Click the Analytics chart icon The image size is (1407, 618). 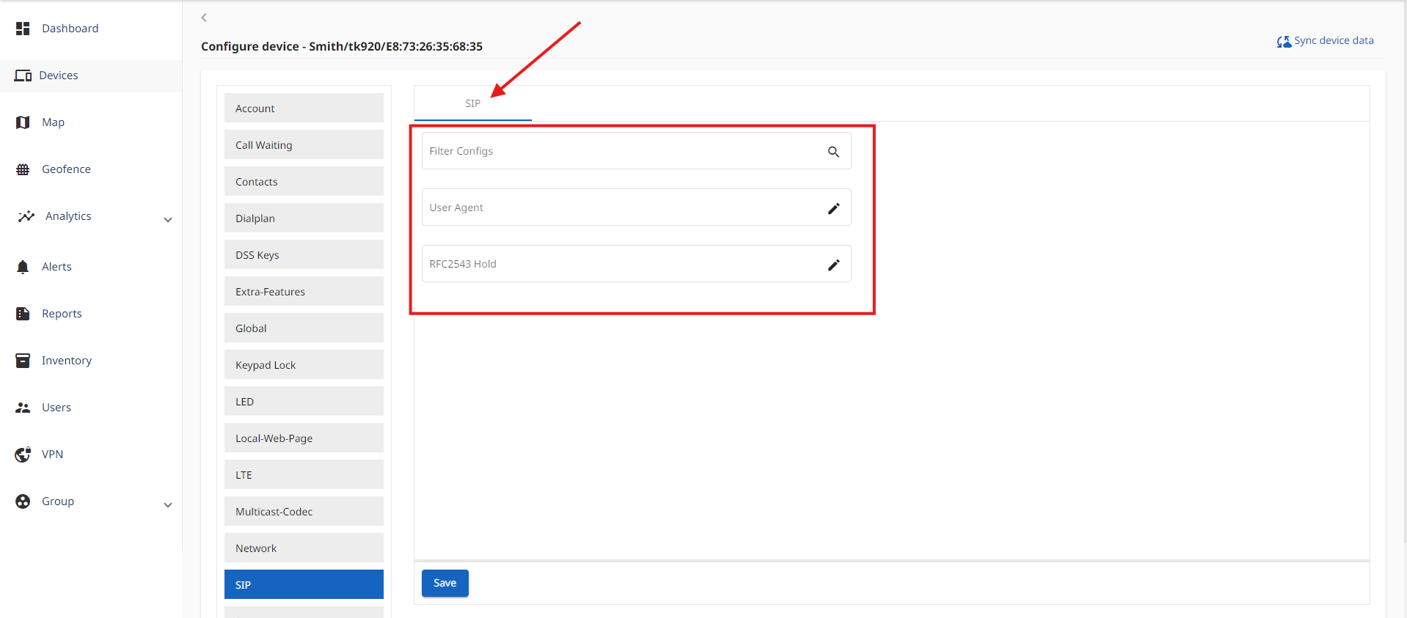point(26,216)
